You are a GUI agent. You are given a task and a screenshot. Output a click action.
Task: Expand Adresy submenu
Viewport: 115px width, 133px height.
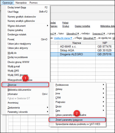pos(78,89)
